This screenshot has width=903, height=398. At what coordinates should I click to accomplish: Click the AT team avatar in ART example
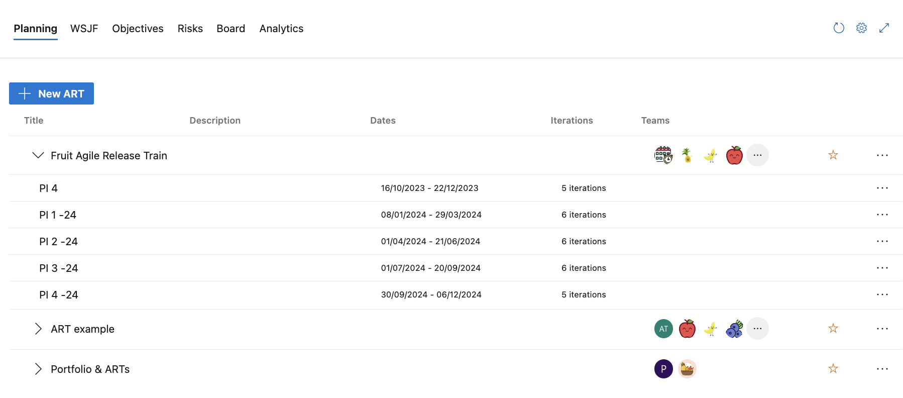point(663,329)
